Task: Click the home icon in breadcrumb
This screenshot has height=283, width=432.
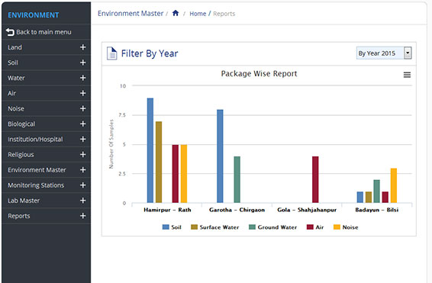Action: [176, 13]
